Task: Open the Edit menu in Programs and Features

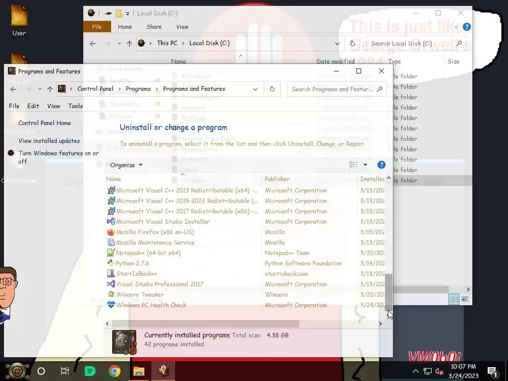Action: coord(33,106)
